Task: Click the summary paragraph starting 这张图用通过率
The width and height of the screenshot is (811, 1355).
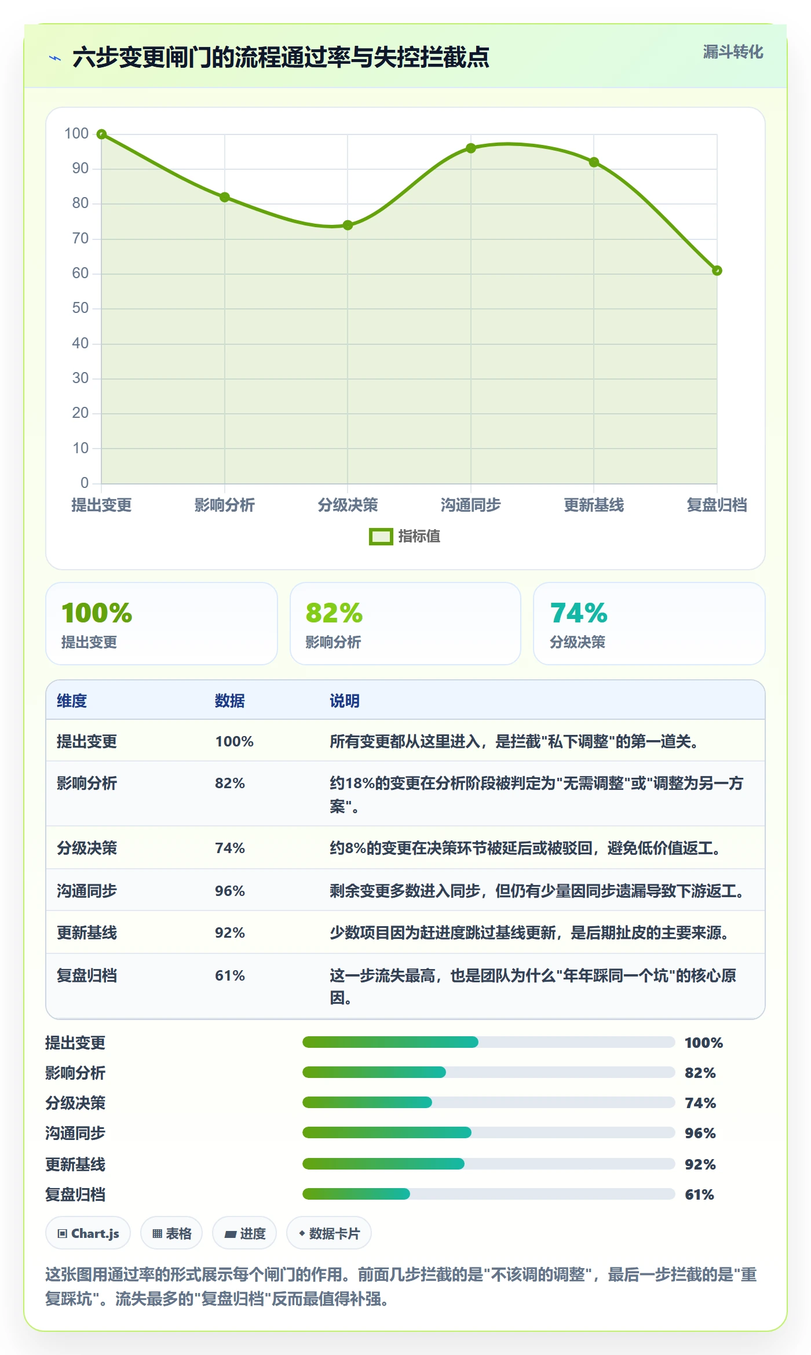Action: pyautogui.click(x=401, y=1287)
